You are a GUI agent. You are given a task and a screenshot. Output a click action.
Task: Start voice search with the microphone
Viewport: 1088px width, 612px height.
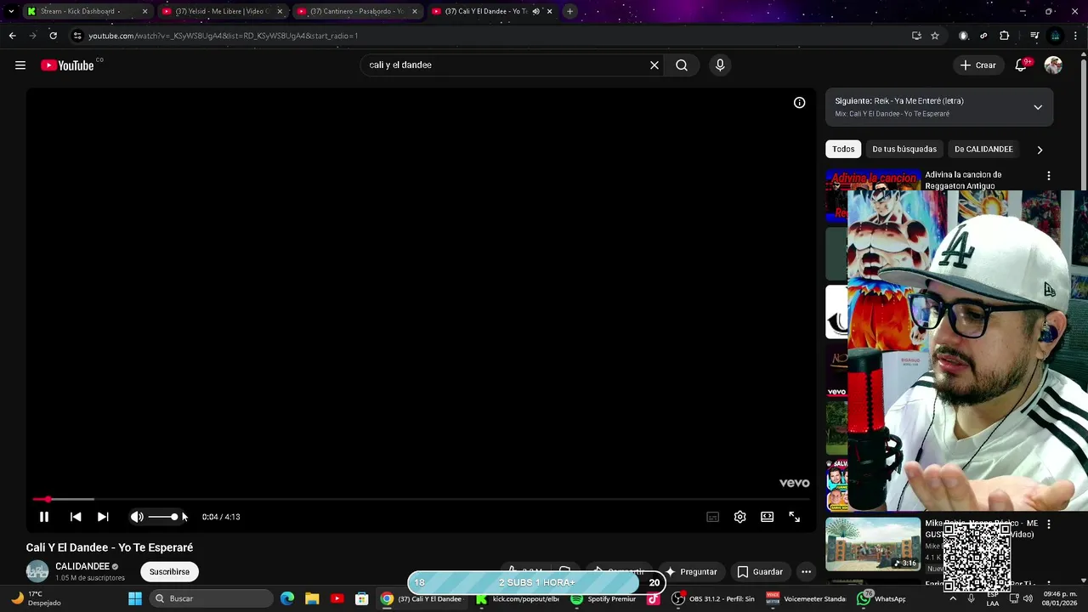pyautogui.click(x=720, y=65)
